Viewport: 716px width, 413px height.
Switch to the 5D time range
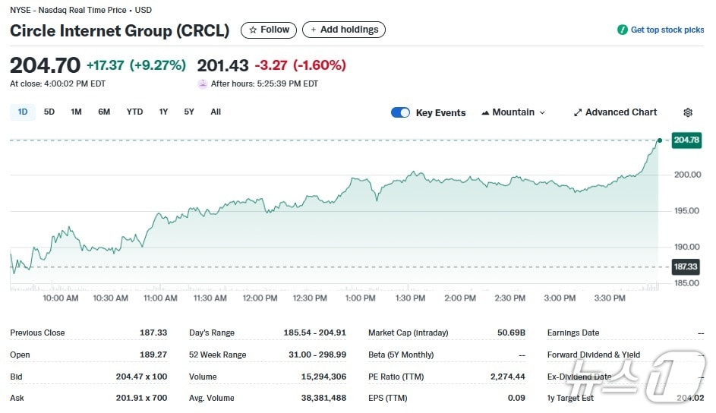(x=49, y=112)
